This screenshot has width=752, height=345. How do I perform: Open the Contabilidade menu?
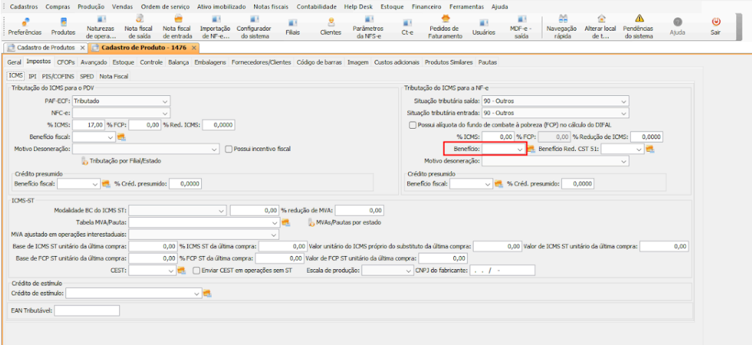[316, 6]
